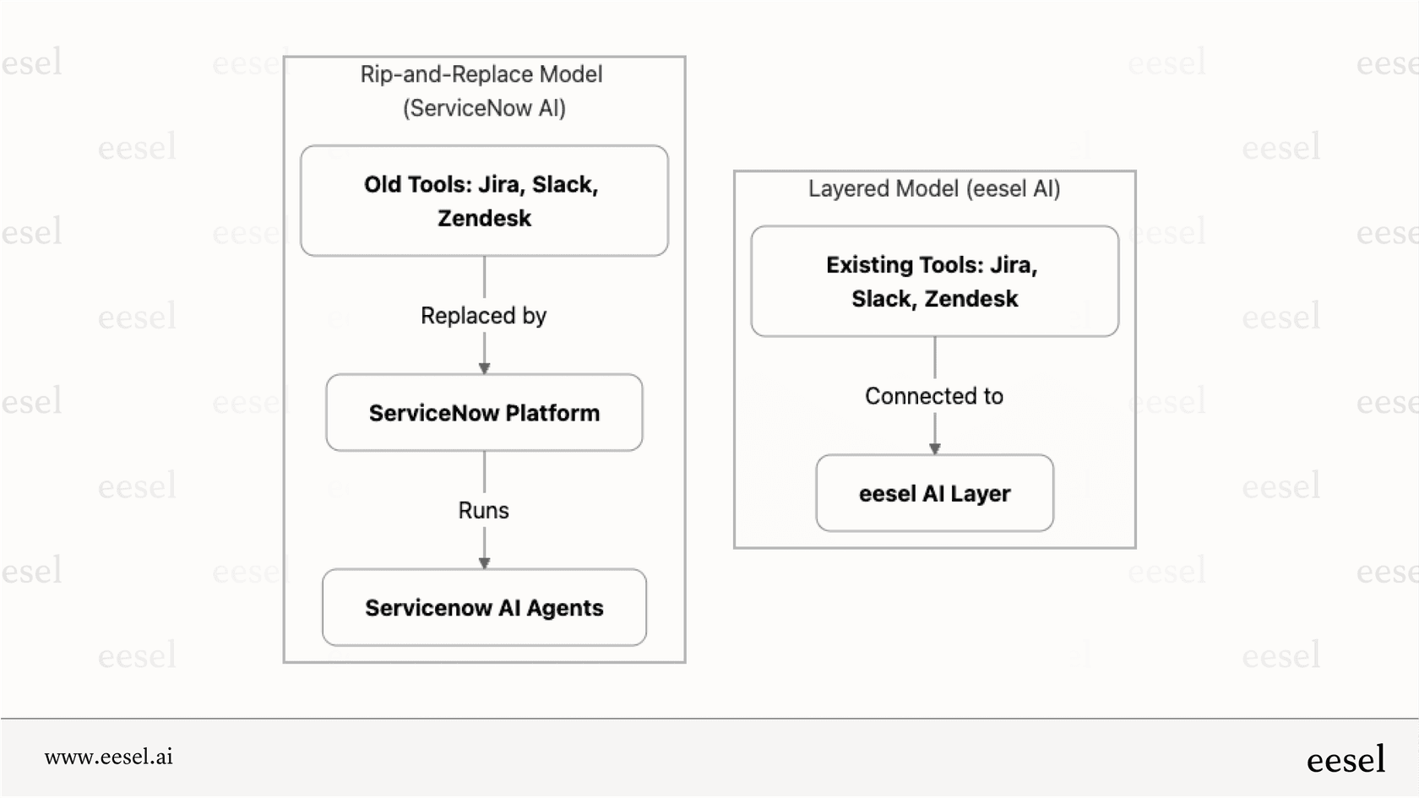Image resolution: width=1419 pixels, height=798 pixels.
Task: Click the 'Connected to' arrow label
Action: point(933,395)
